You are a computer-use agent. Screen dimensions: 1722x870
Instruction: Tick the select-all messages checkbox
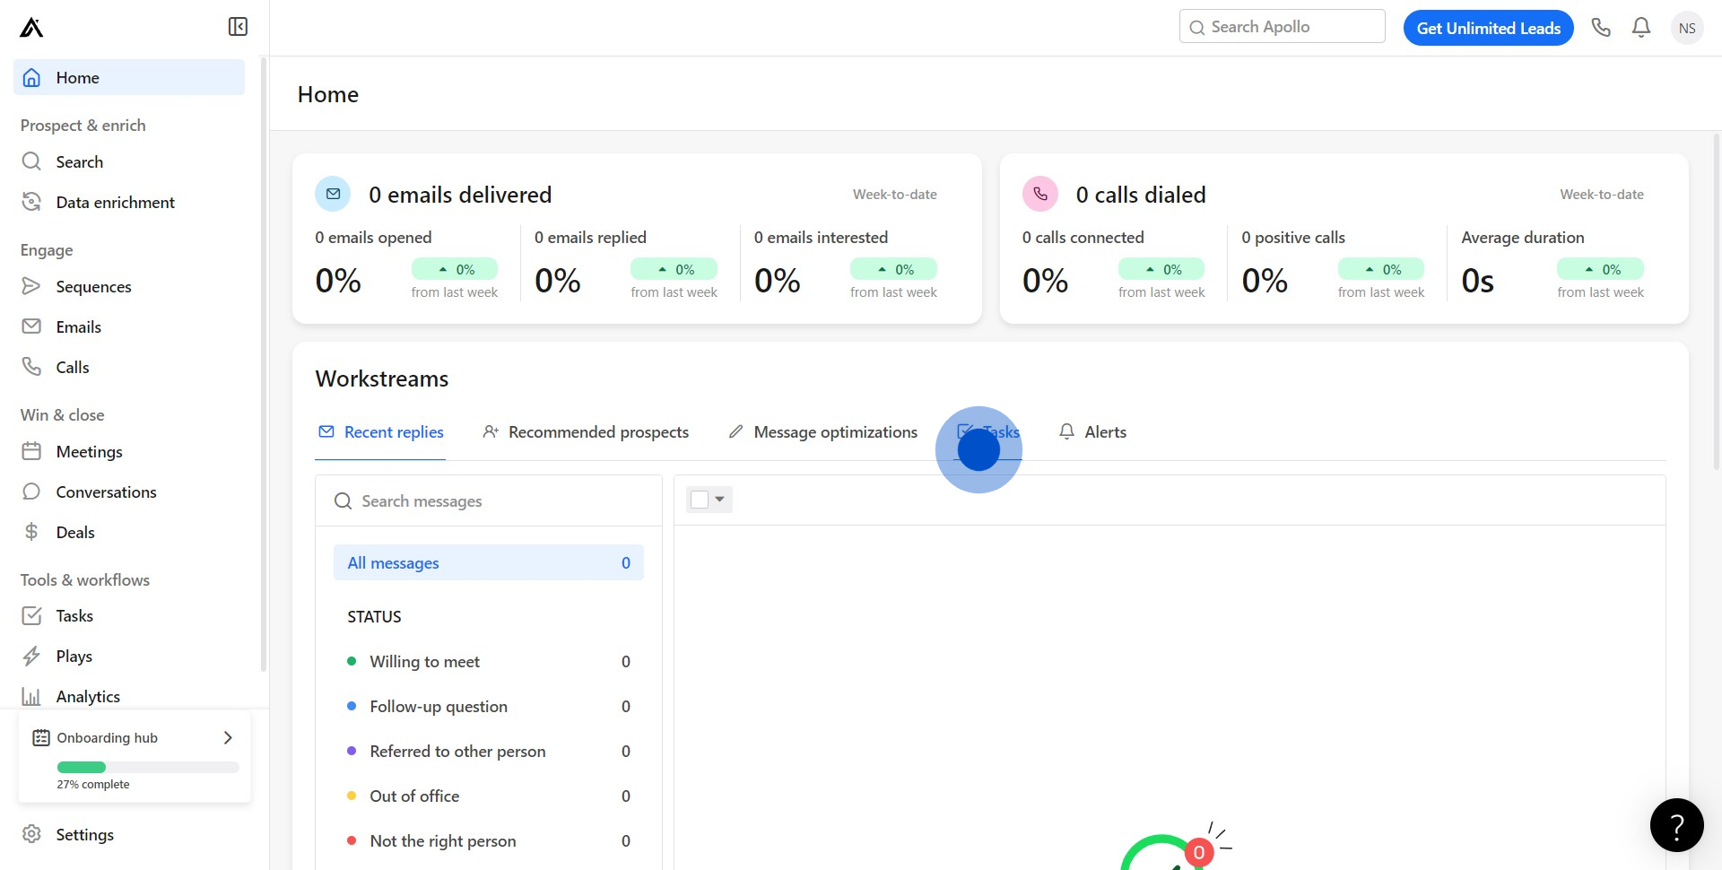pos(700,500)
